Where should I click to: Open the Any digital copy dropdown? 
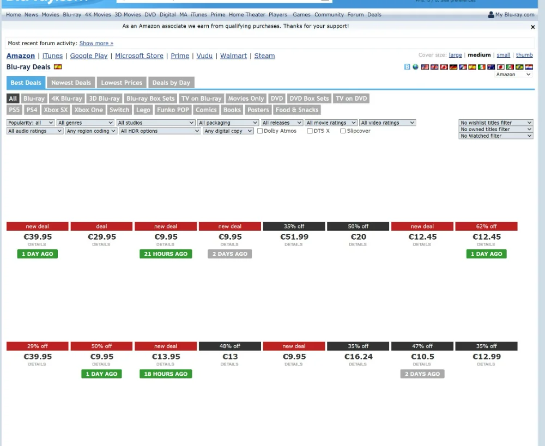(x=228, y=131)
